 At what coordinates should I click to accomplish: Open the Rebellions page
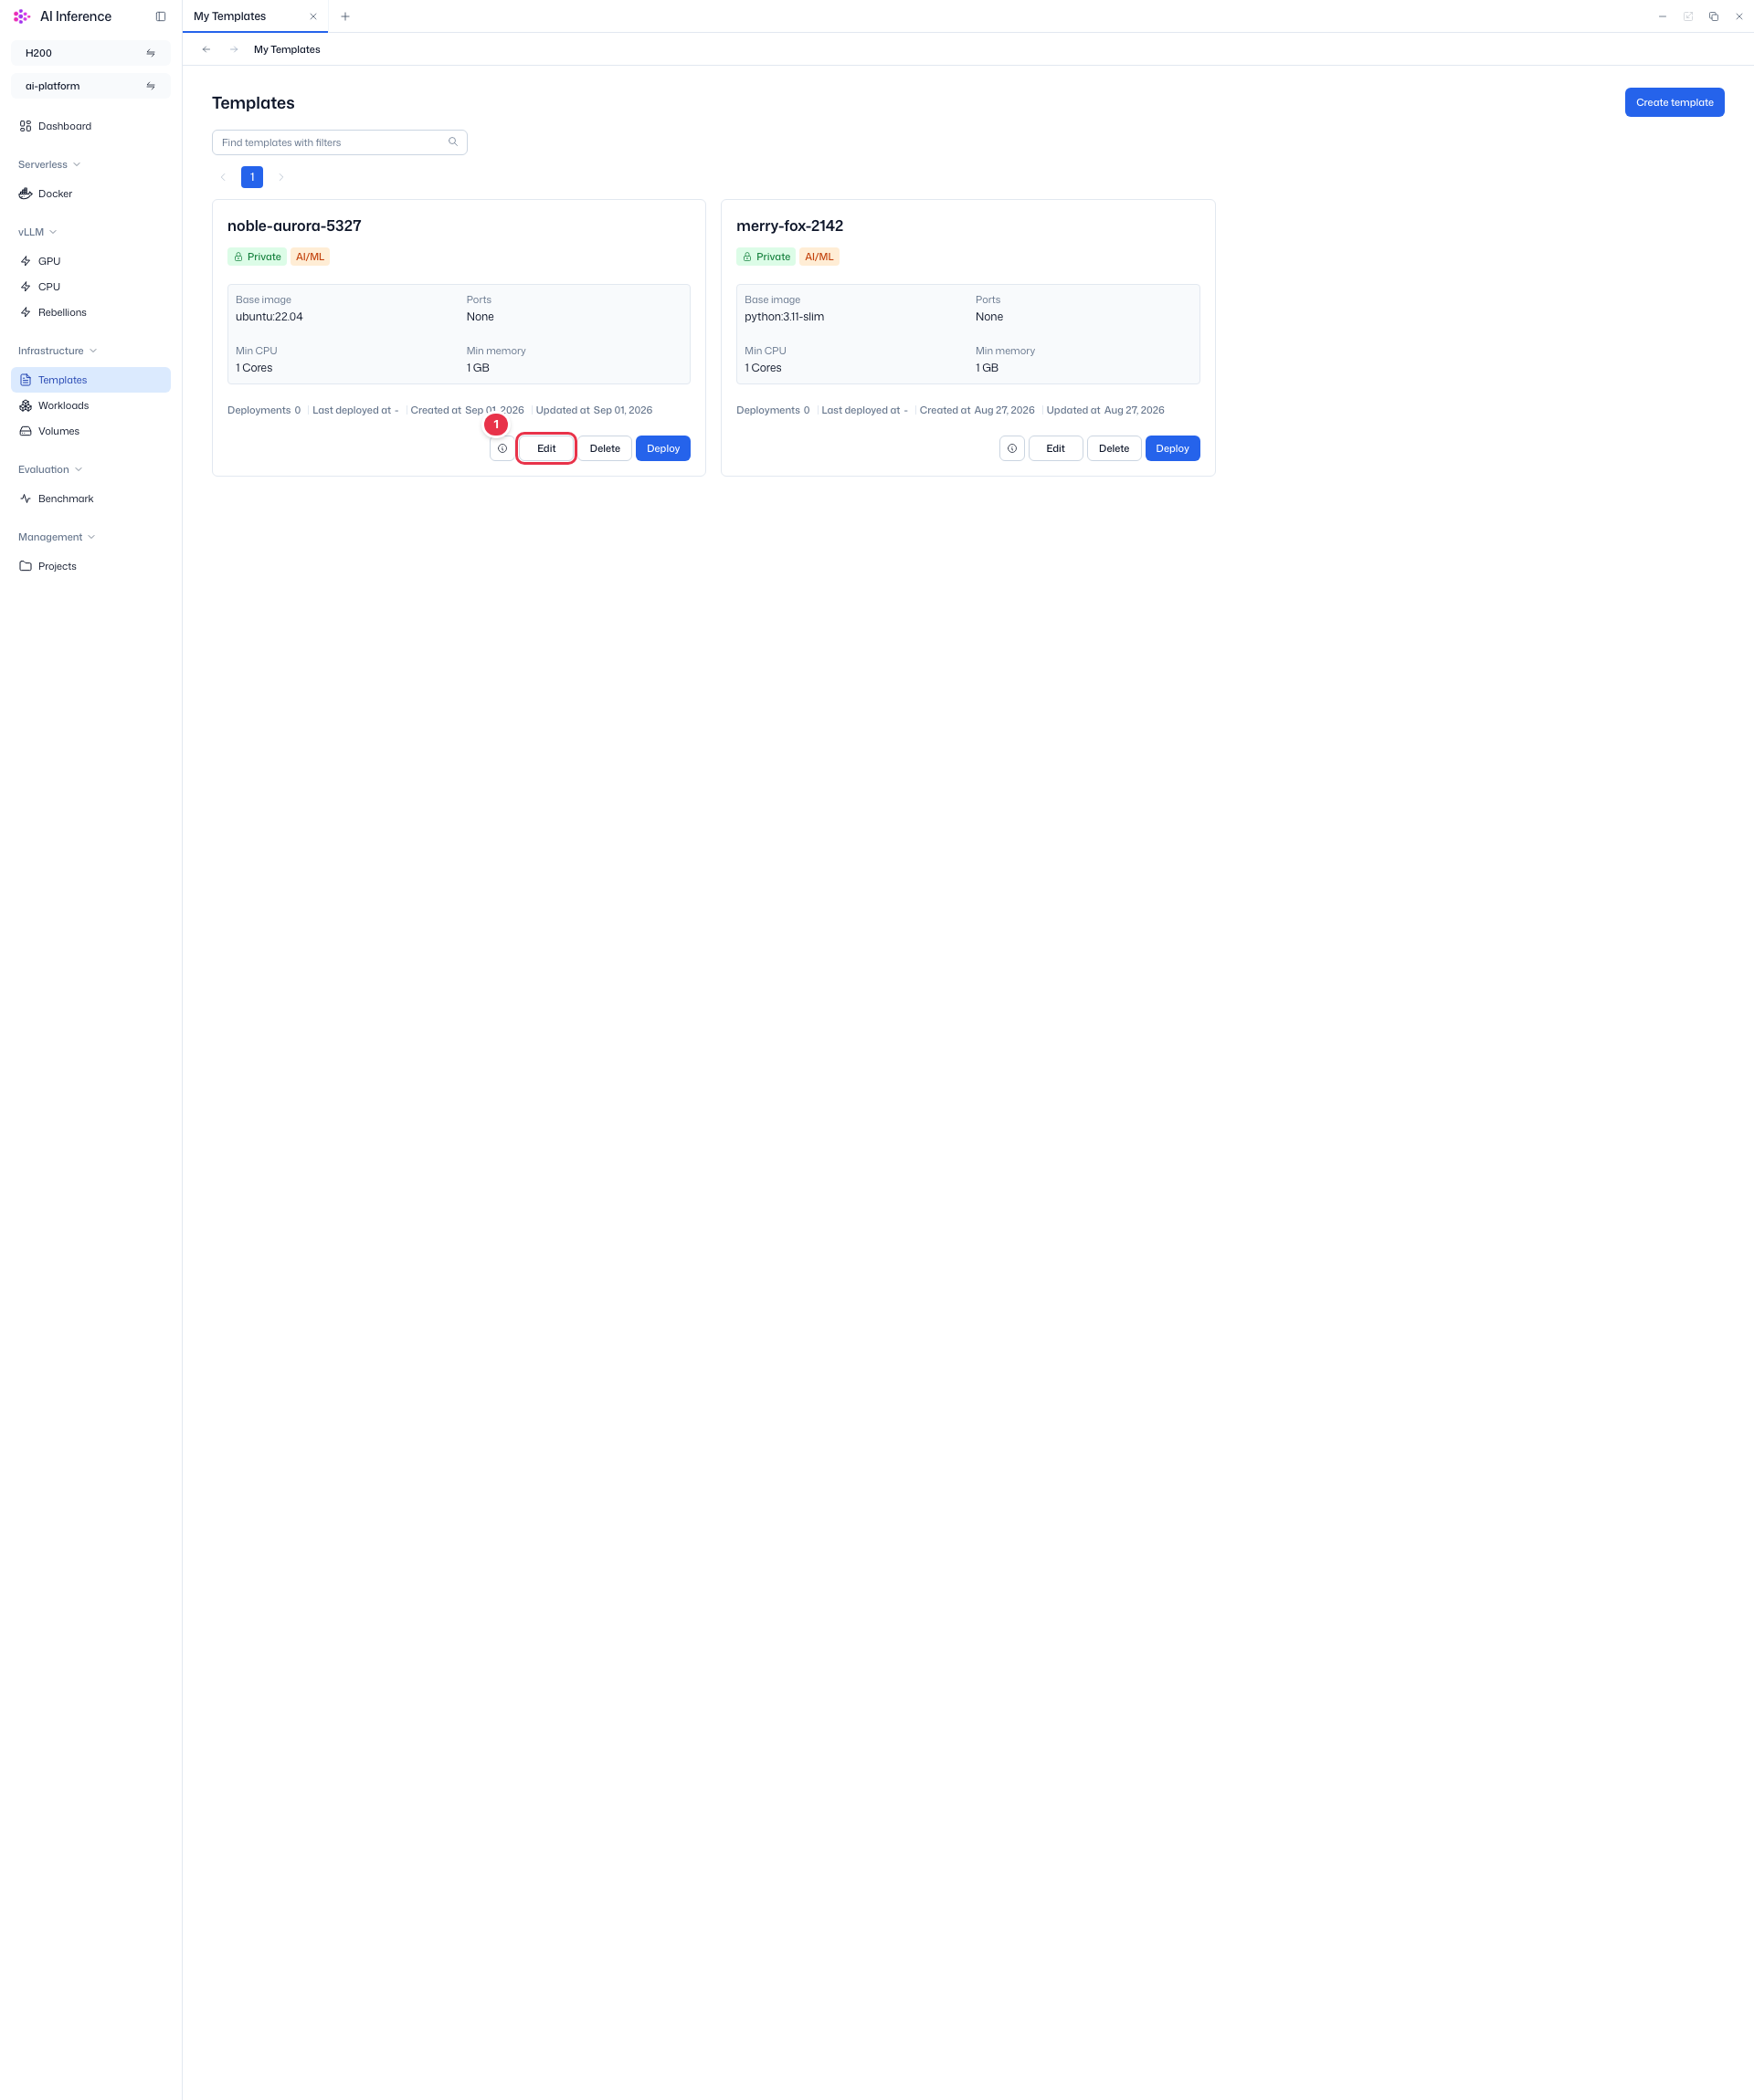[91, 312]
